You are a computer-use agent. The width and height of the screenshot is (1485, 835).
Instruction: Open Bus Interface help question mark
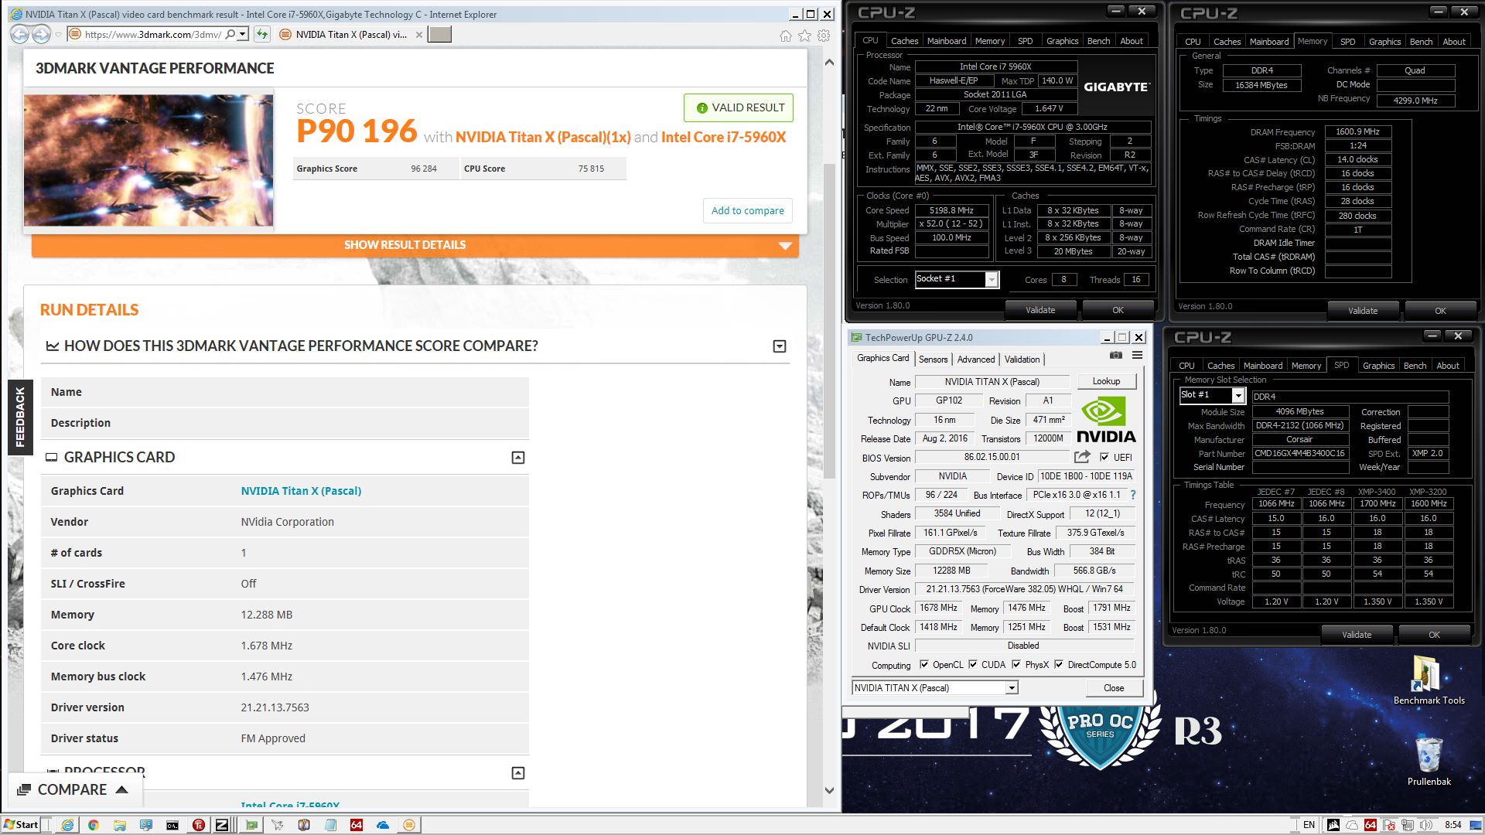(x=1133, y=495)
